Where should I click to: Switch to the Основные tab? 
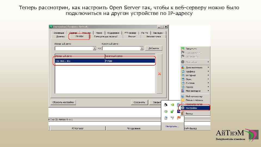point(59,33)
